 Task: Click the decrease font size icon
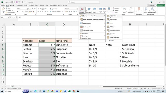35,9
